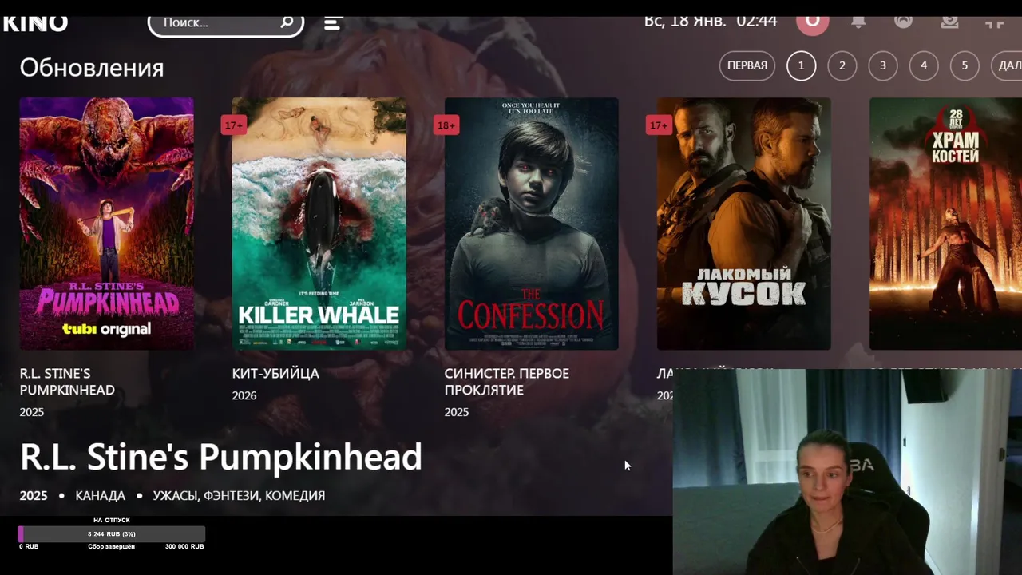Click the large R.L. Stine's Pumpkinhead heading

220,457
